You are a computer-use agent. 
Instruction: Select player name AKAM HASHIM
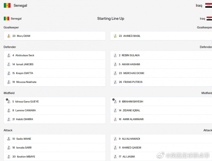click(131, 64)
